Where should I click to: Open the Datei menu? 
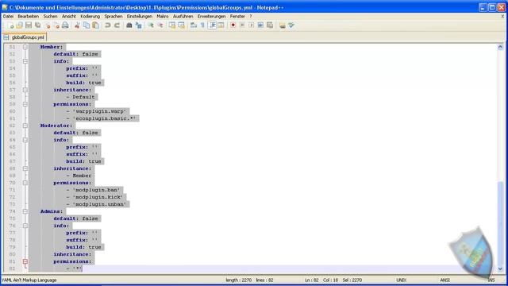point(8,16)
